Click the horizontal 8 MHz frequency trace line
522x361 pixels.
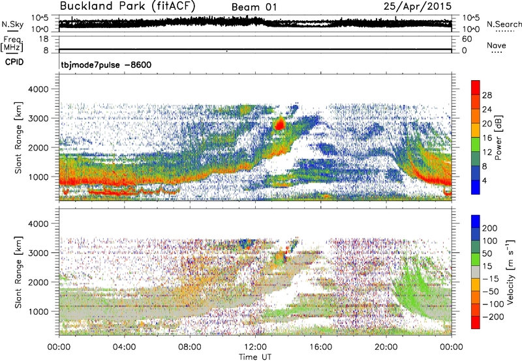click(x=255, y=50)
